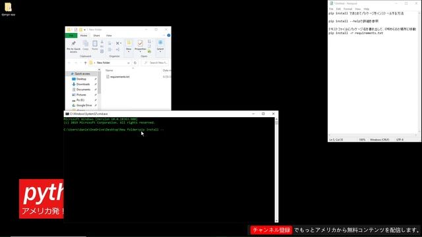Maximize the cmd.exe window

pyautogui.click(x=263, y=114)
